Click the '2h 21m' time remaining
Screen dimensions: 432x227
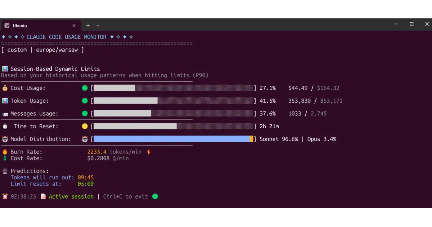[x=269, y=126]
